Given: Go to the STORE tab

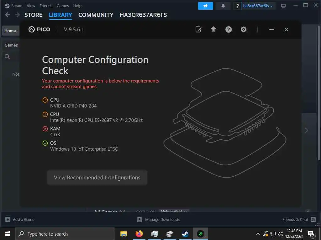Looking at the screenshot, I should point(33,15).
